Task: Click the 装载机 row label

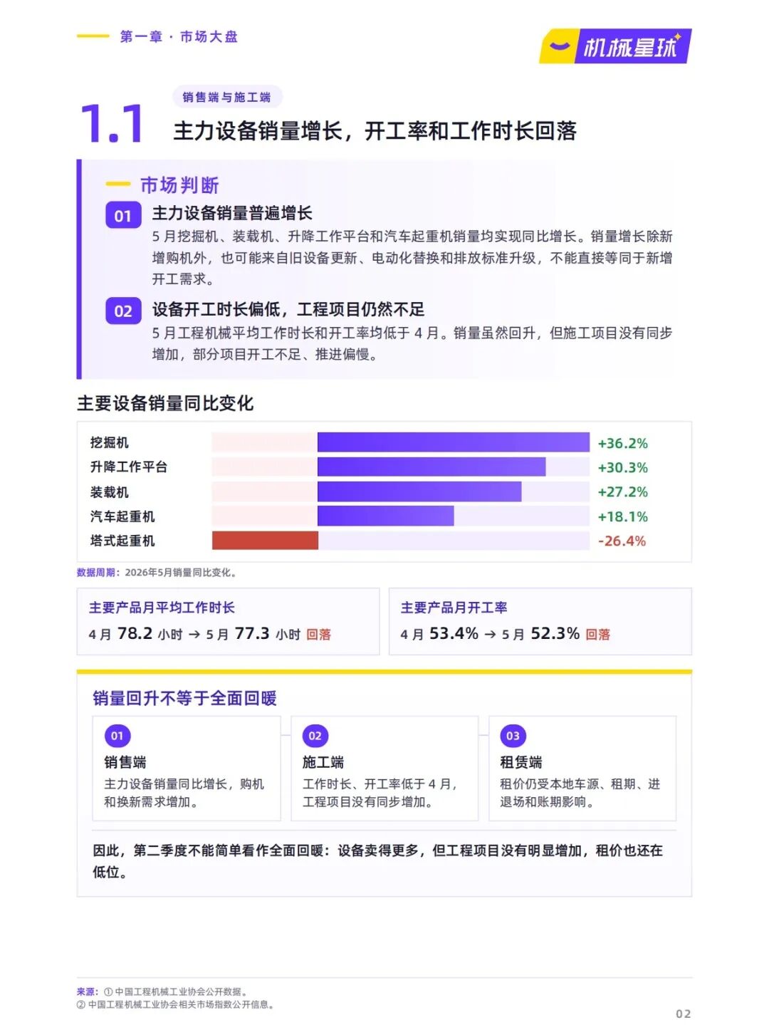Action: [x=109, y=491]
